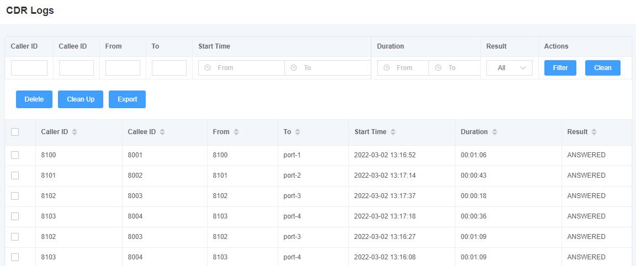Click port-1 cell
Image resolution: width=636 pixels, height=266 pixels.
pyautogui.click(x=292, y=155)
